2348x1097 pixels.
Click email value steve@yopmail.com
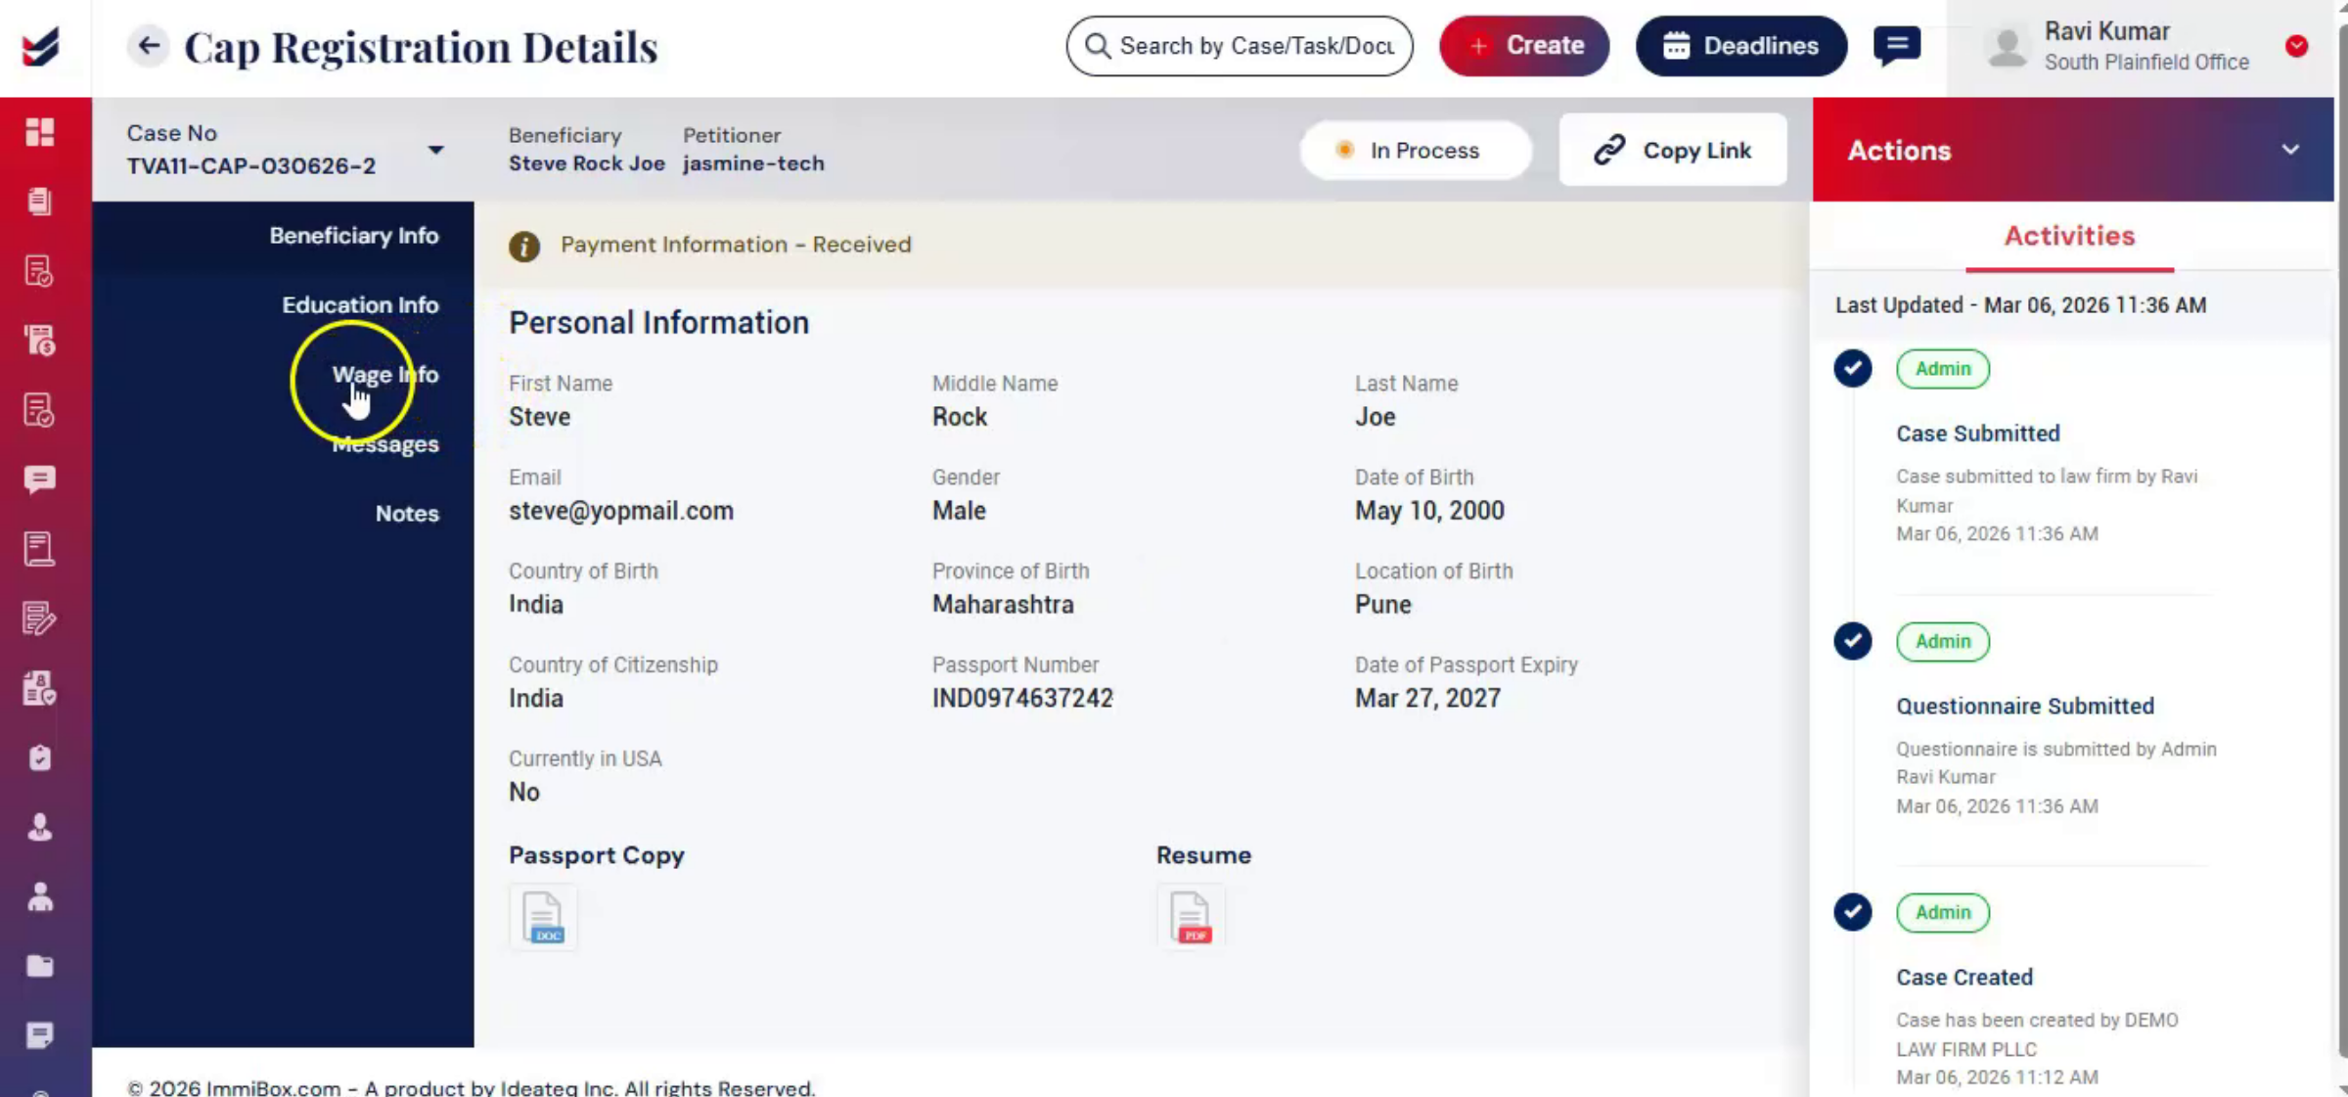[x=620, y=511]
